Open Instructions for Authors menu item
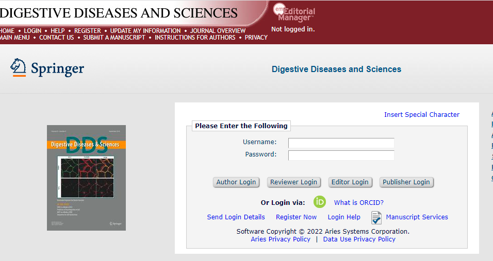493x261 pixels. [x=195, y=38]
